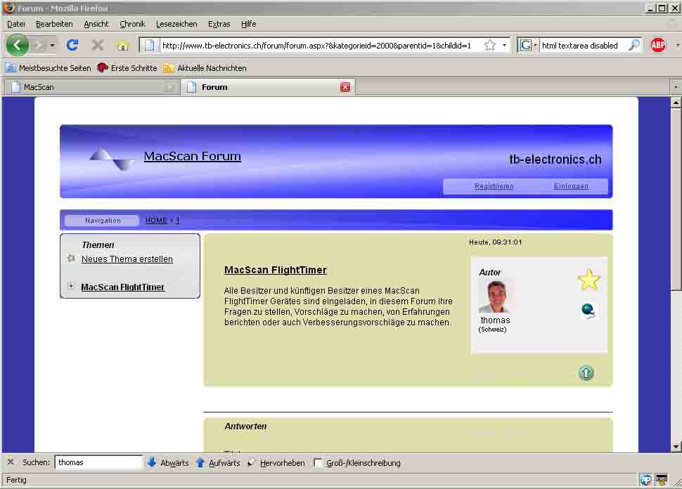Open the Chronik menu

(132, 24)
